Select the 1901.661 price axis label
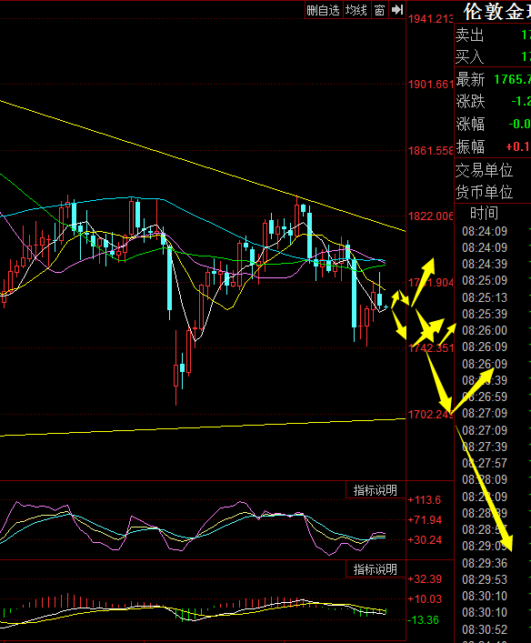Image resolution: width=531 pixels, height=643 pixels. point(431,85)
